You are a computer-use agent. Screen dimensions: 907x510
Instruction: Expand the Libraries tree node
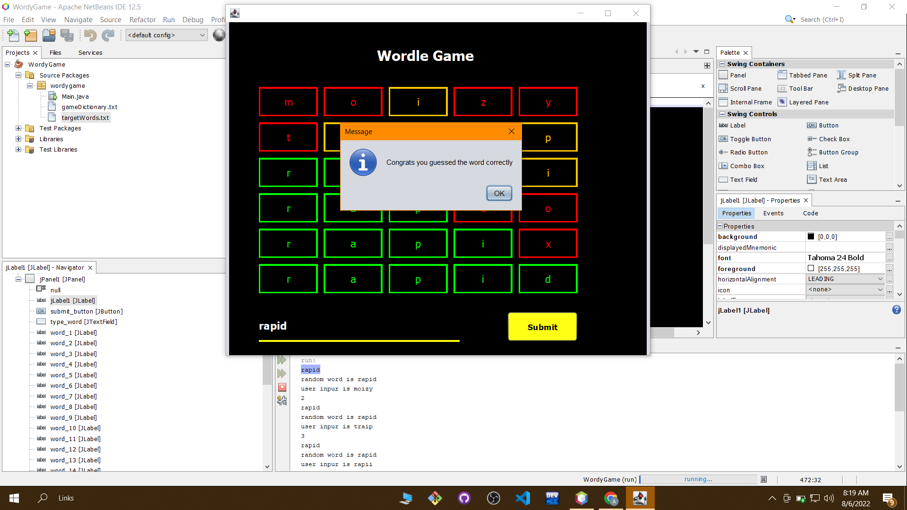18,139
